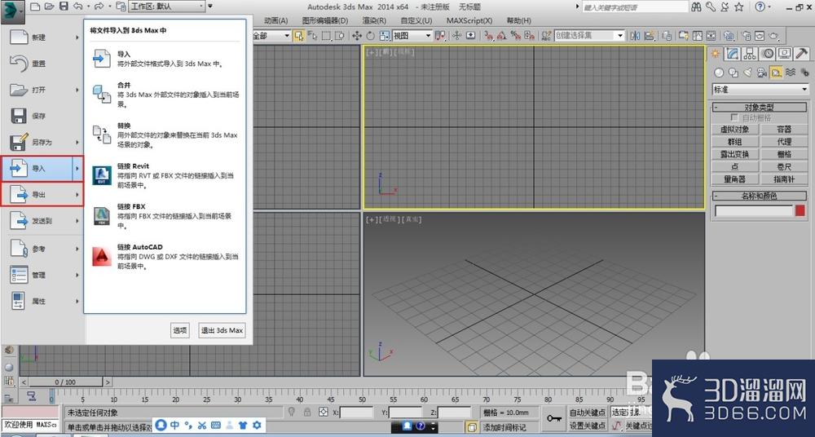Activate the Select and Scale tool
This screenshot has width=815, height=437.
point(384,35)
